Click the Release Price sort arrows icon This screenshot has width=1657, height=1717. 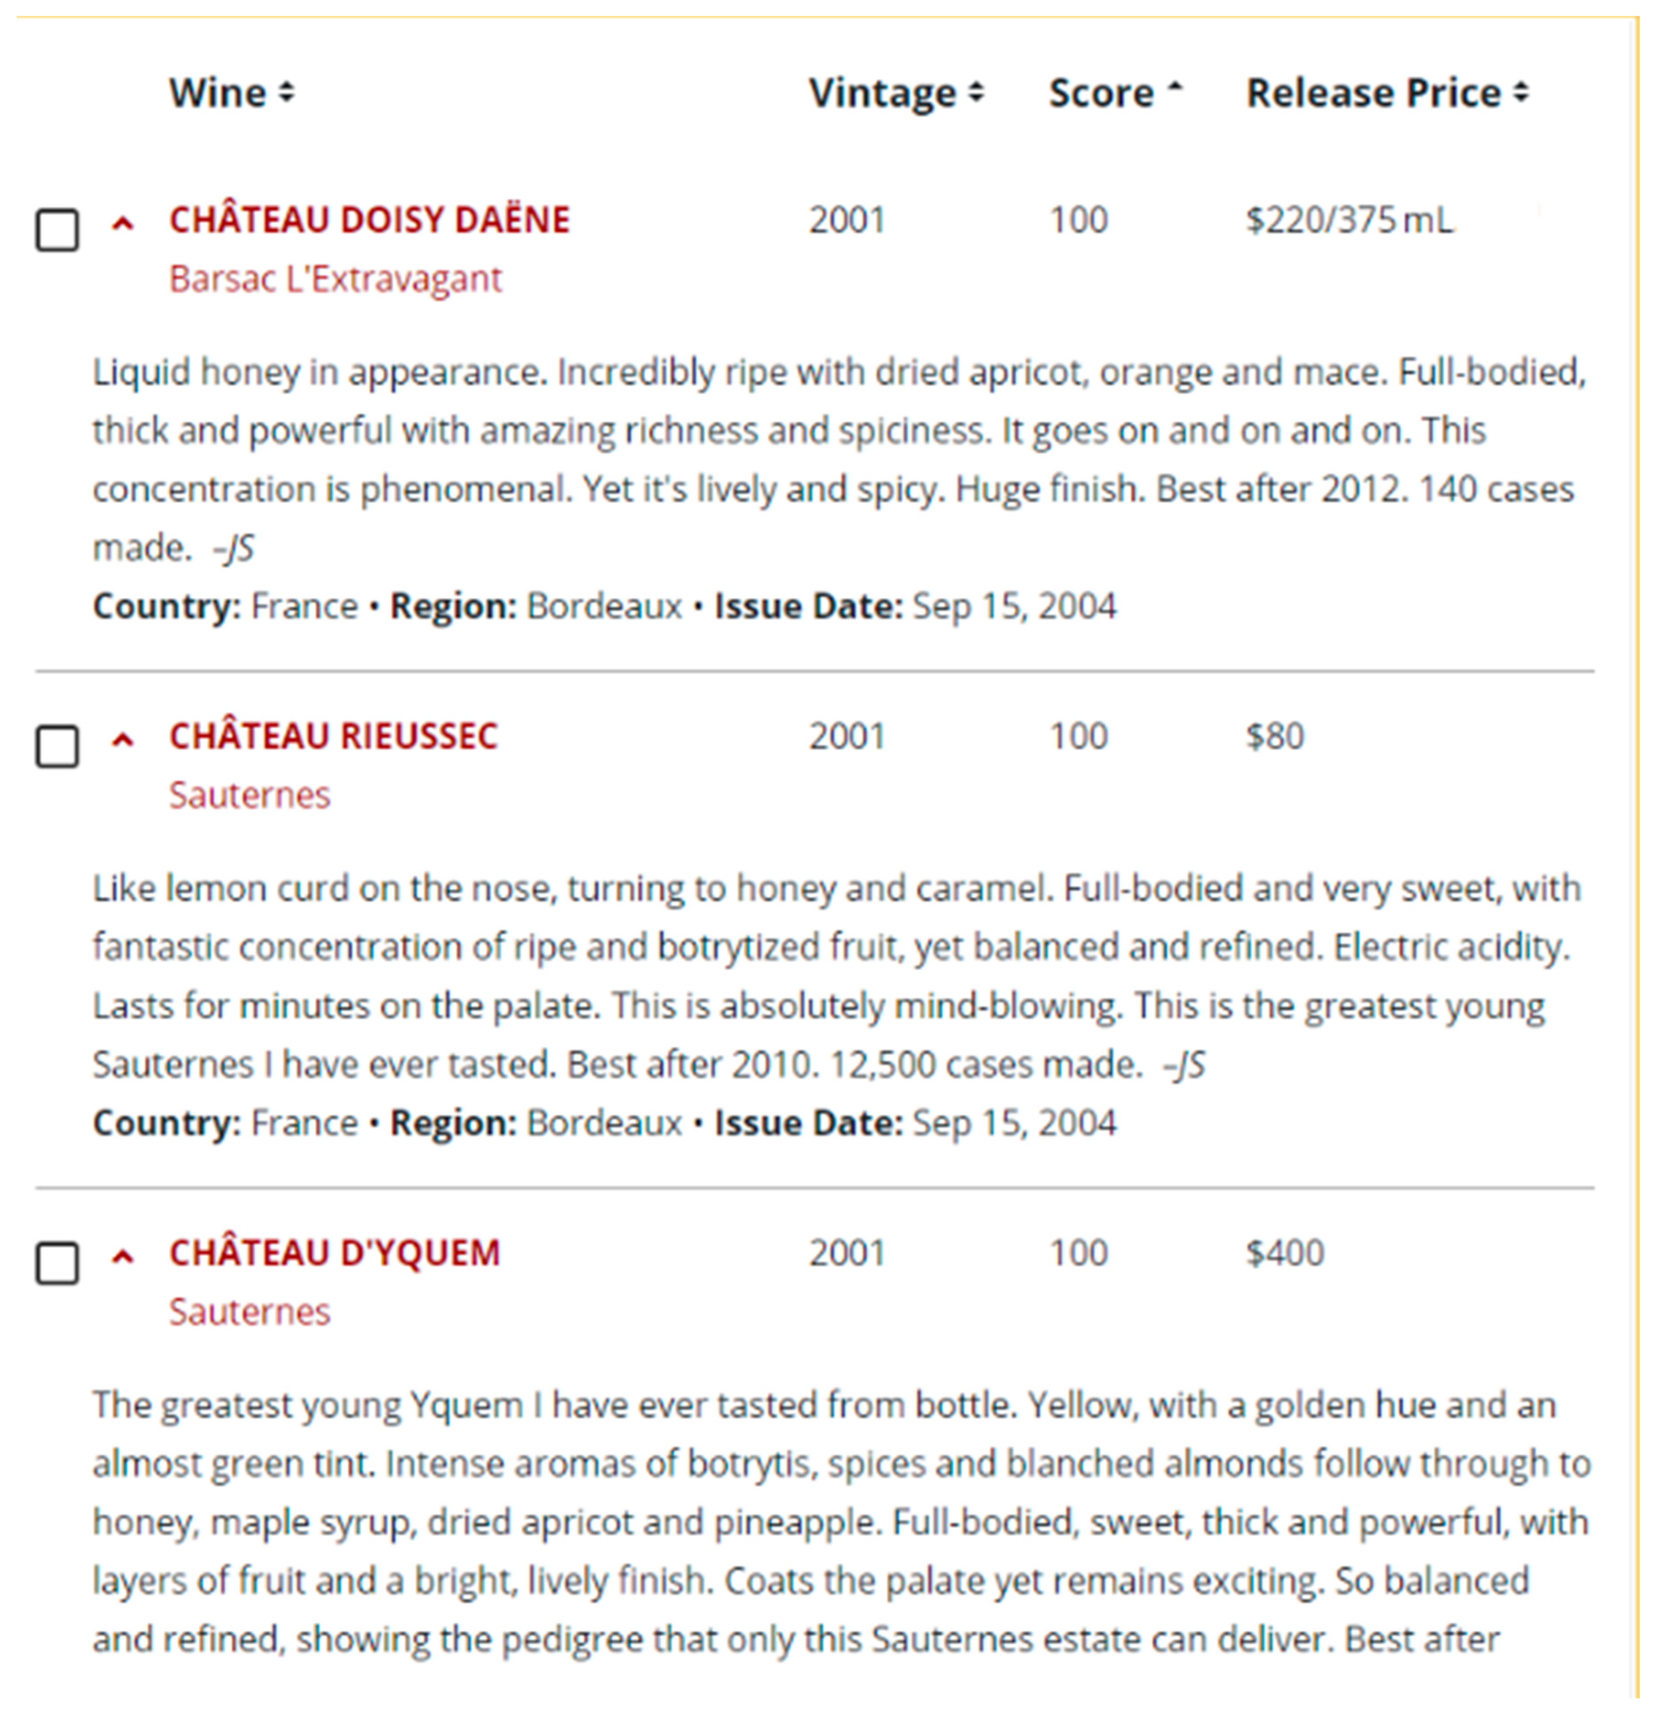pos(1521,92)
